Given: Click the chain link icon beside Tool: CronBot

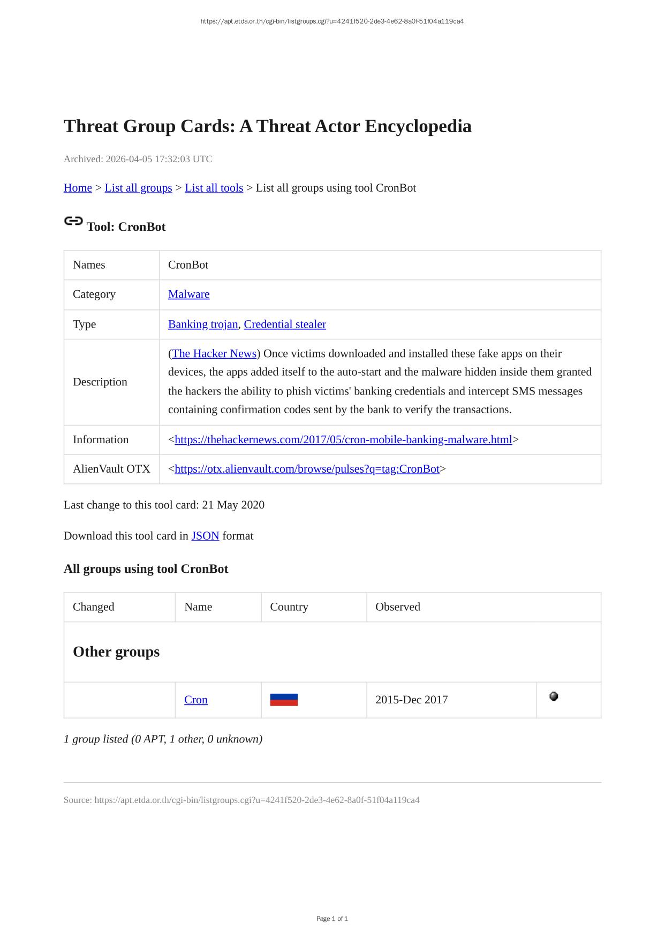Looking at the screenshot, I should point(73,221).
